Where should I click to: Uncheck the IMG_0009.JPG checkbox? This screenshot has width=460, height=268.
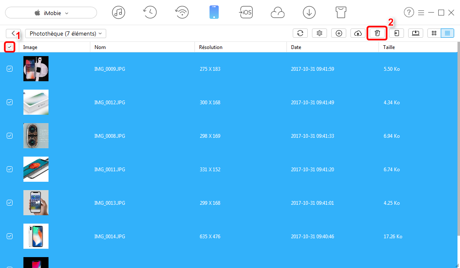10,69
